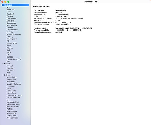
Task: Open the Wi-Fi network entry
Action: coord(9,73)
